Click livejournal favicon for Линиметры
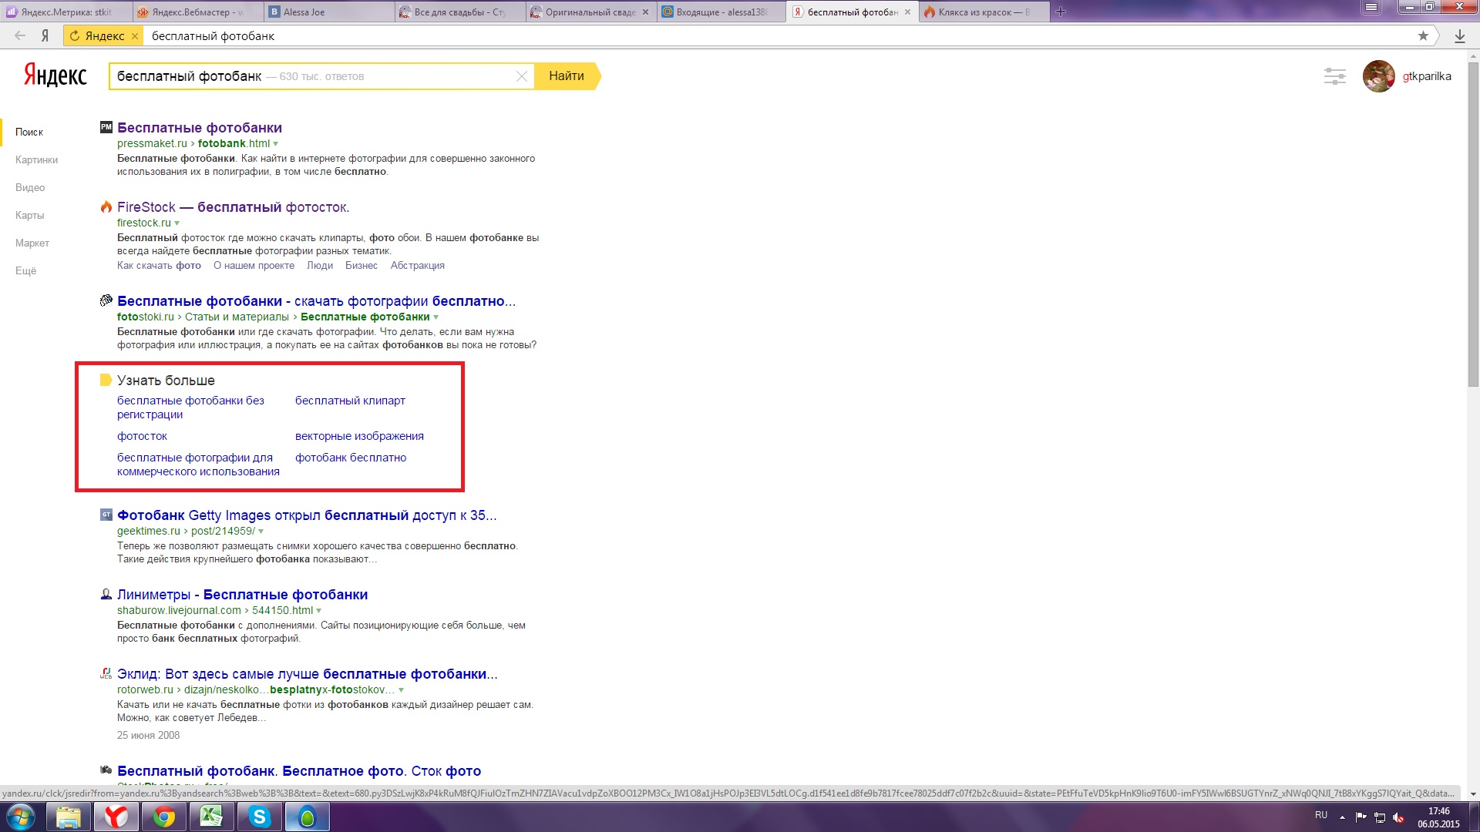The height and width of the screenshot is (832, 1480). pyautogui.click(x=106, y=594)
